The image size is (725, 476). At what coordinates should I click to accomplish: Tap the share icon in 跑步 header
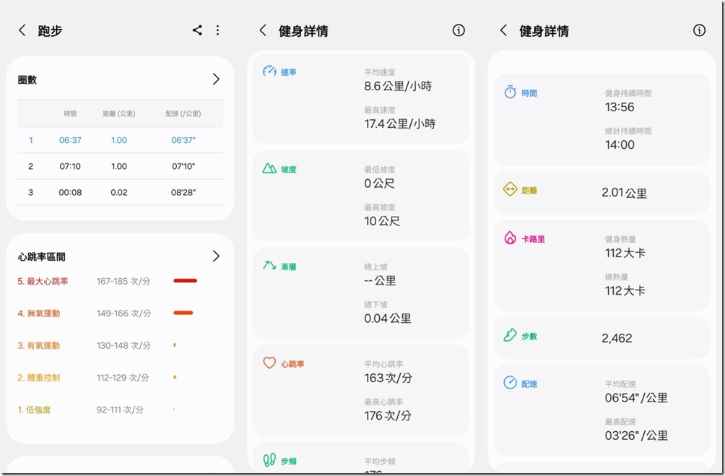tap(197, 30)
